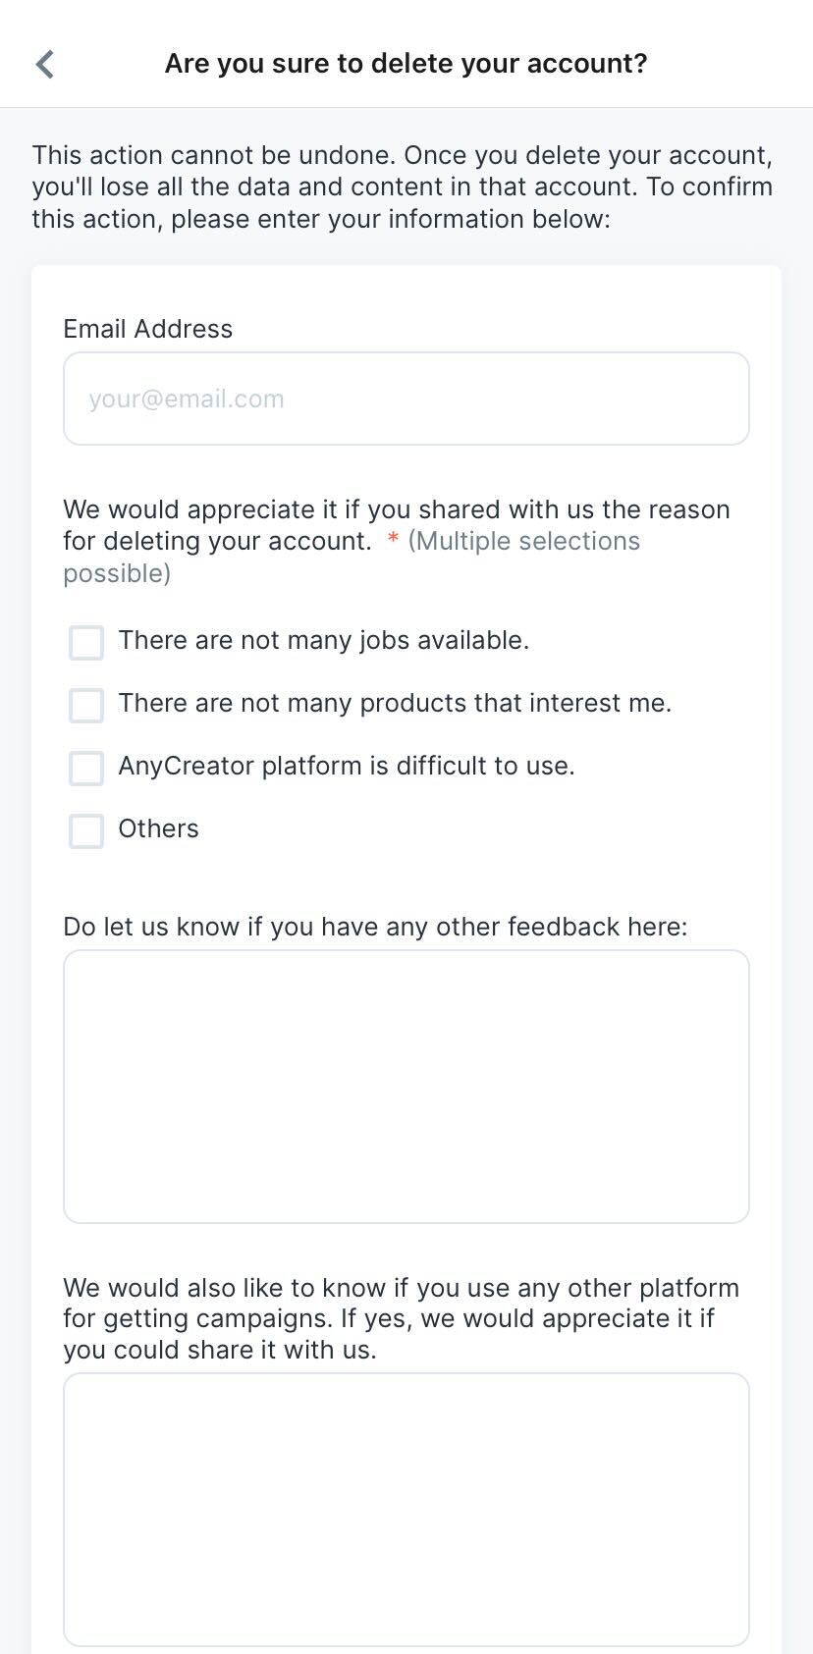813x1654 pixels.
Task: Click 'There are not many jobs available.' label
Action: (323, 641)
